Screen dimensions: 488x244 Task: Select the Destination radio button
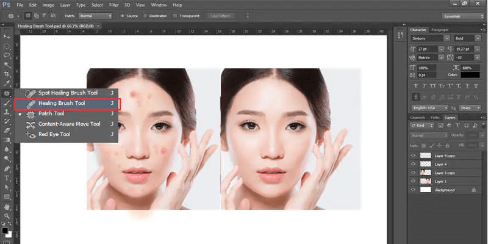pyautogui.click(x=145, y=16)
